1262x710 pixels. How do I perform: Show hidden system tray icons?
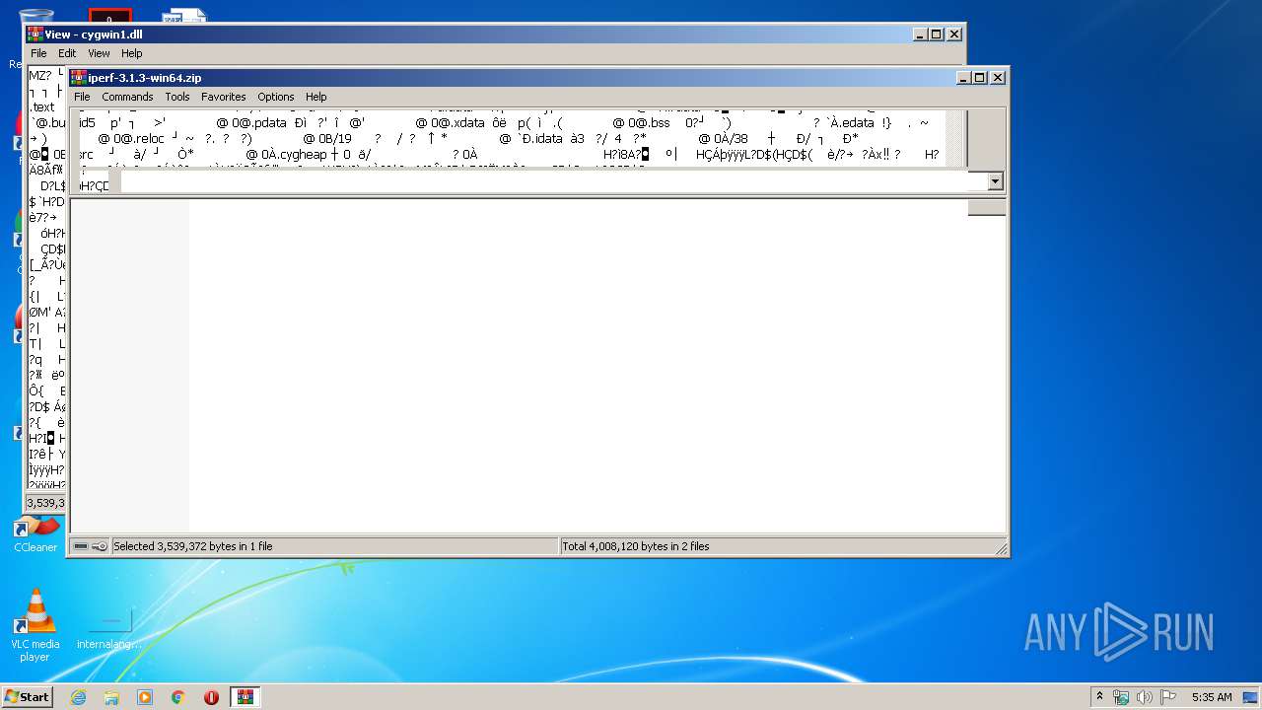(x=1100, y=697)
